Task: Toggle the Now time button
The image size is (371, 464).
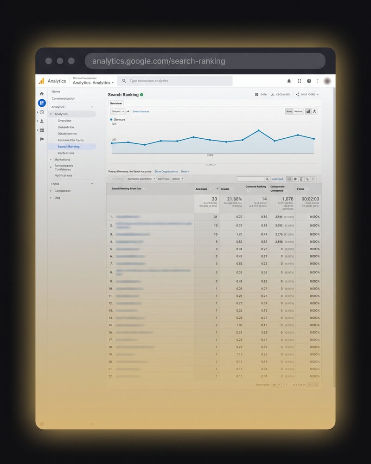Action: (289, 111)
